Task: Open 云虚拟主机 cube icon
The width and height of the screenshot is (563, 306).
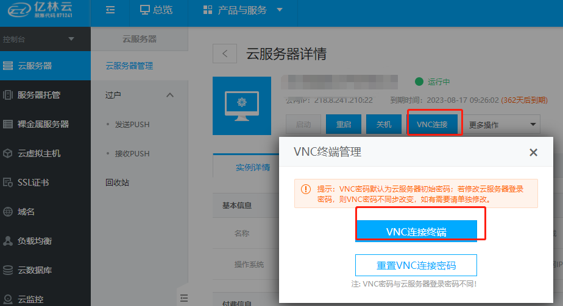Action: (x=8, y=153)
